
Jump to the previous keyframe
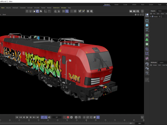click(20, 117)
